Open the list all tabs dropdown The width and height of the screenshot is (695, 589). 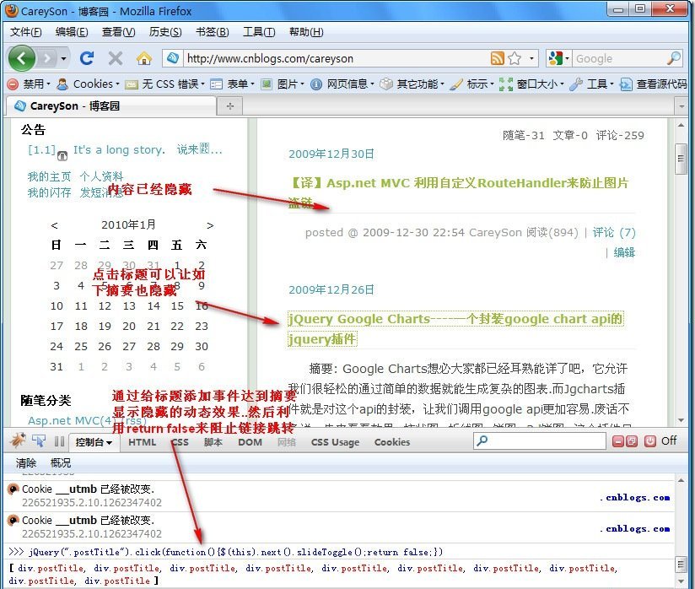pos(682,106)
